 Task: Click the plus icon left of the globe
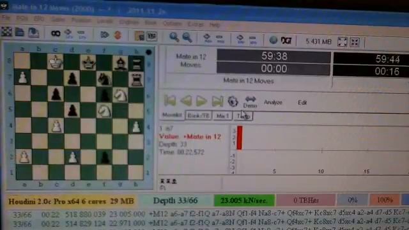click(x=240, y=40)
